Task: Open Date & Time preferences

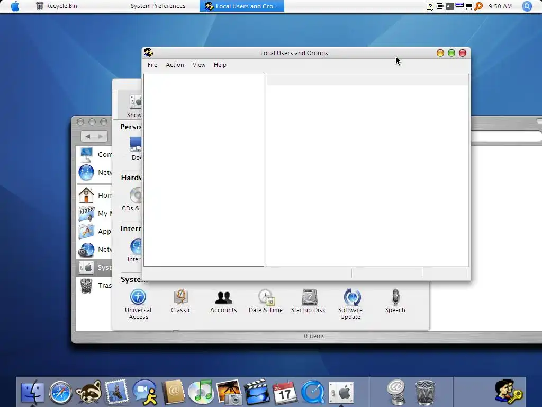Action: coord(266,301)
